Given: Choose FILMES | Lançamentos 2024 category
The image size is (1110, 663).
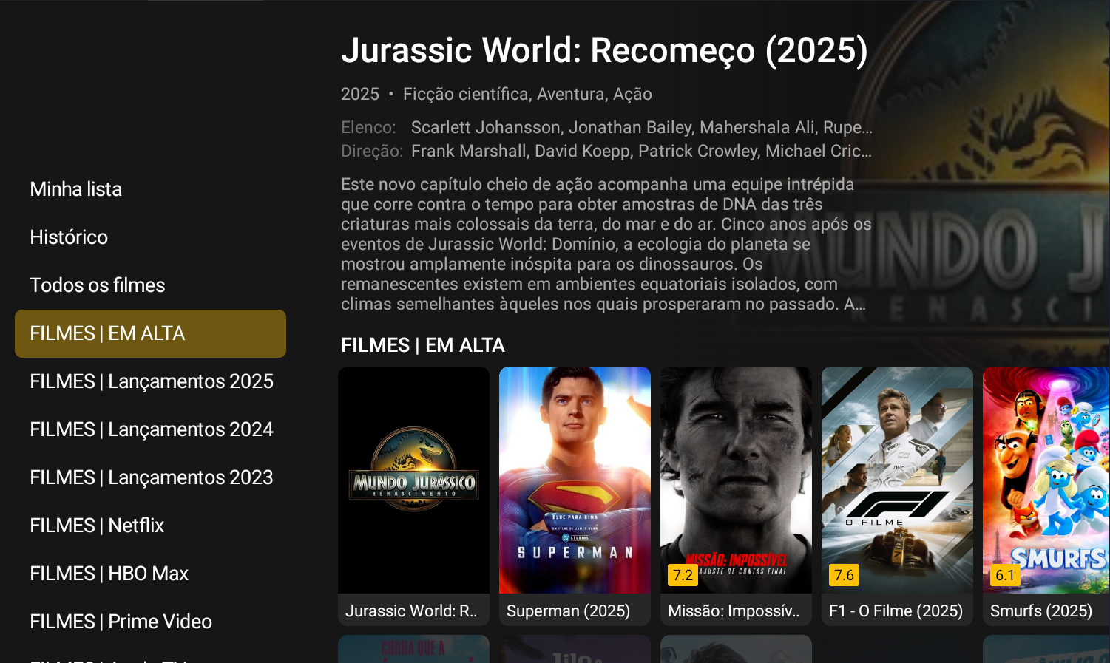Looking at the screenshot, I should point(151,429).
